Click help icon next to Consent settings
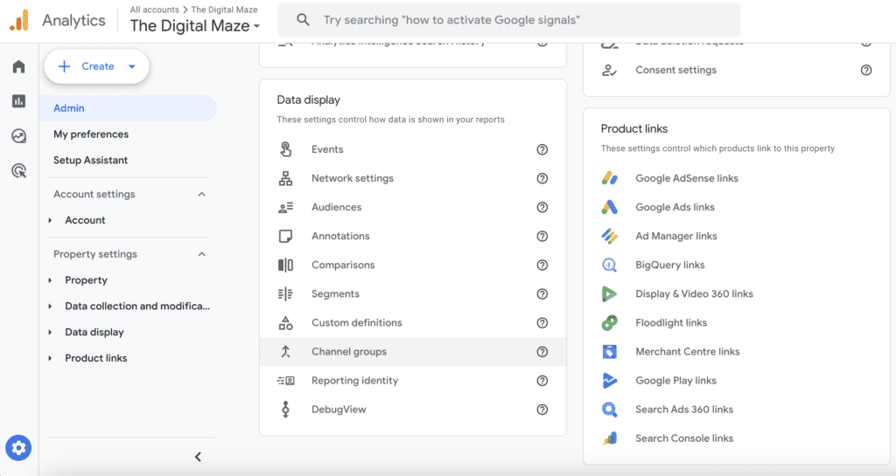The image size is (896, 476). (866, 71)
